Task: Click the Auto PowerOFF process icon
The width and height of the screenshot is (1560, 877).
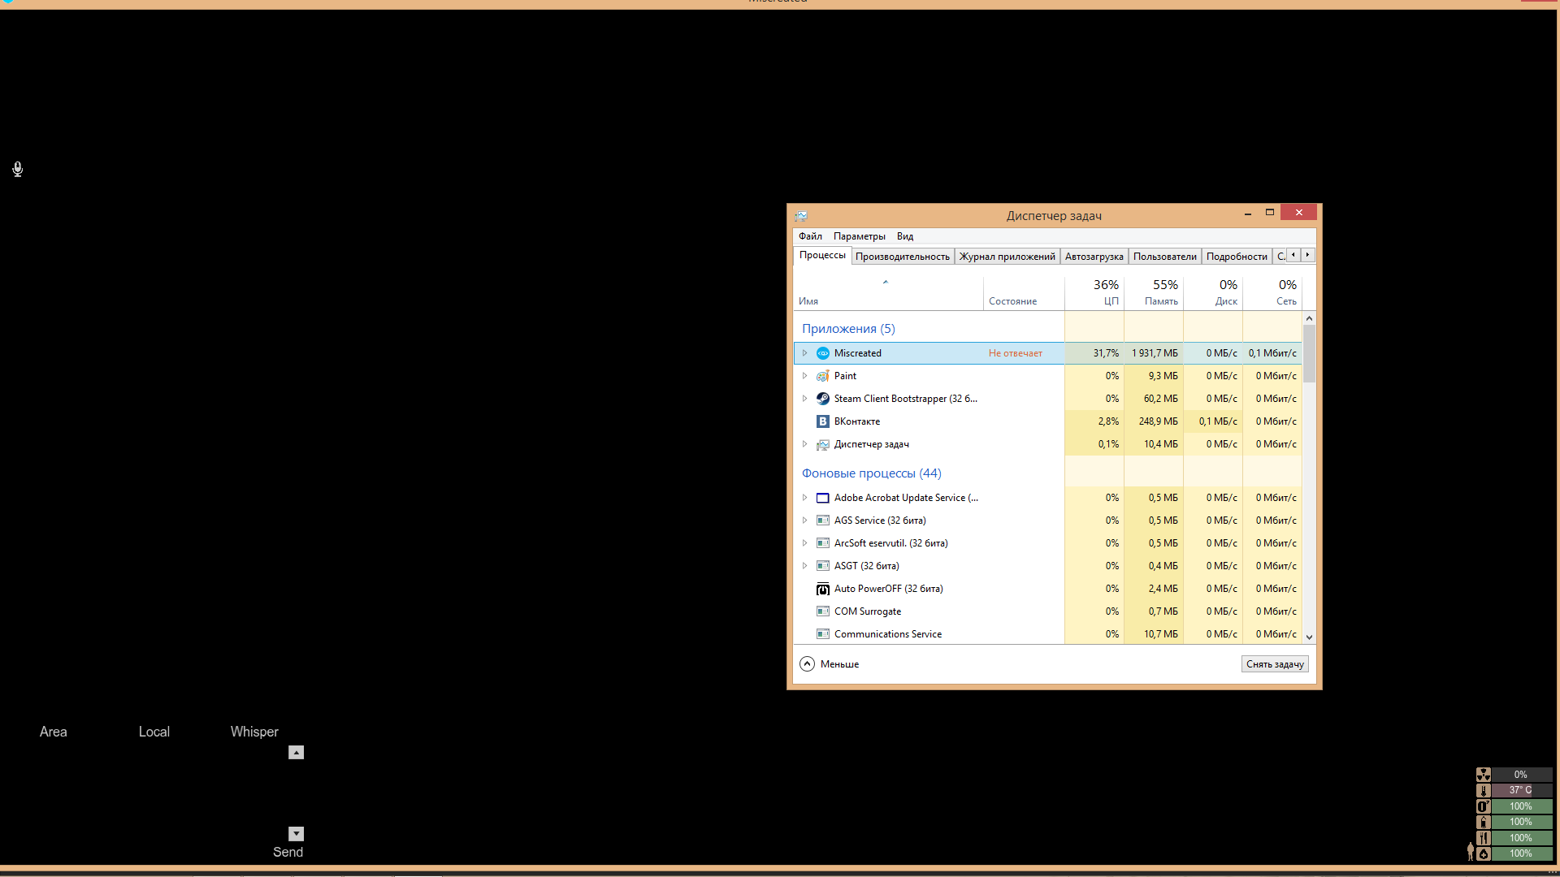Action: [822, 589]
